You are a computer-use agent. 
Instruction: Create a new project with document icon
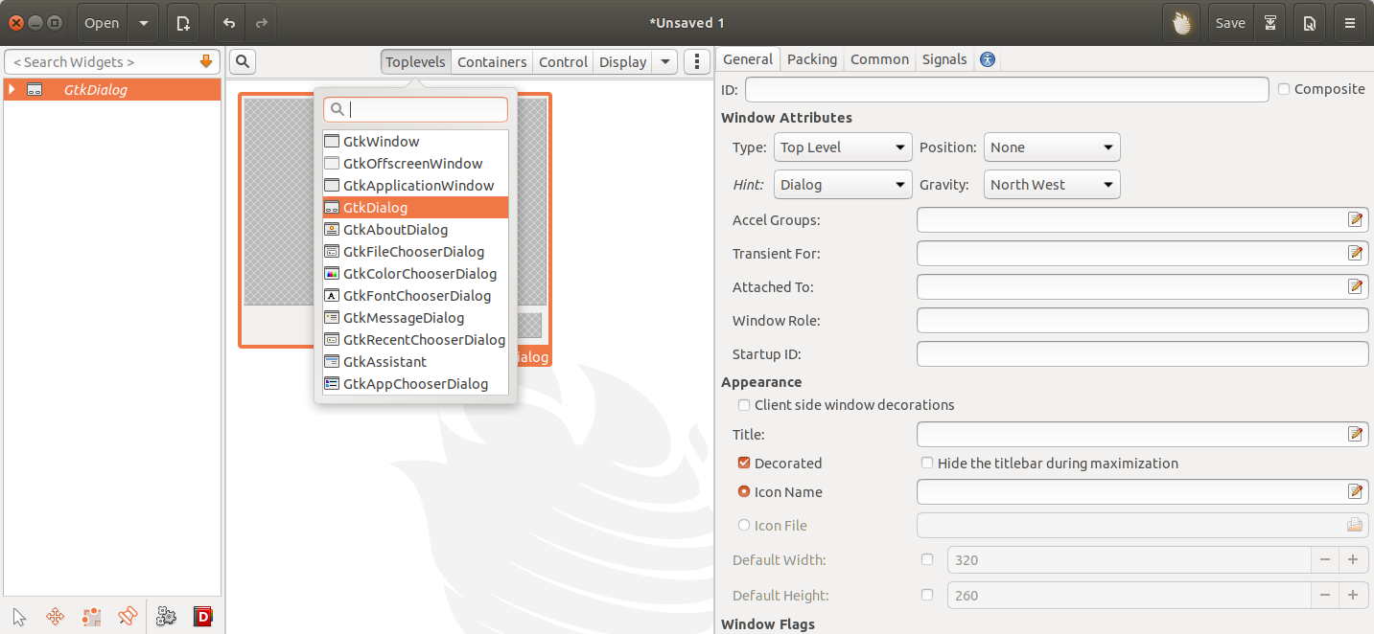pyautogui.click(x=183, y=23)
